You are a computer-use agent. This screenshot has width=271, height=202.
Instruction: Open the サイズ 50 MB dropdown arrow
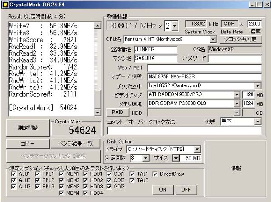176,158
